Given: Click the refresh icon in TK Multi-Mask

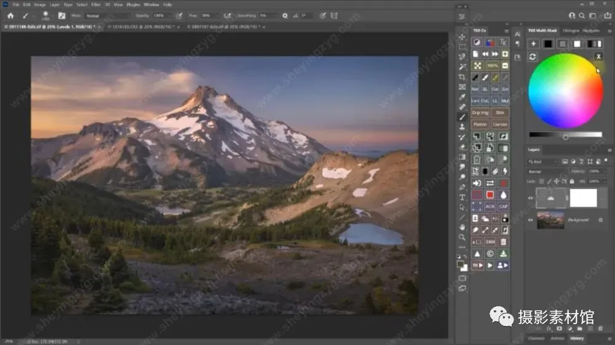Looking at the screenshot, I should coord(532,57).
